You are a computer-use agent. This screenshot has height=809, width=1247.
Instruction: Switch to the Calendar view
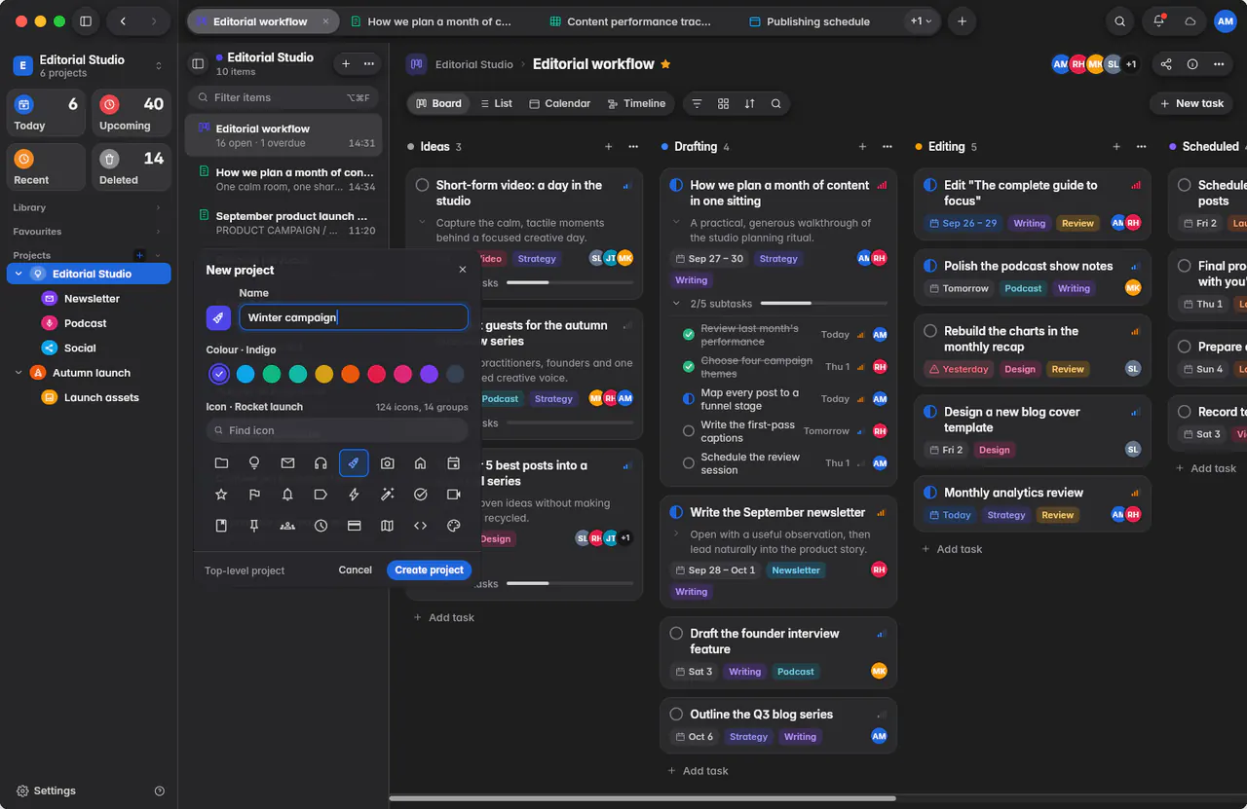point(559,103)
